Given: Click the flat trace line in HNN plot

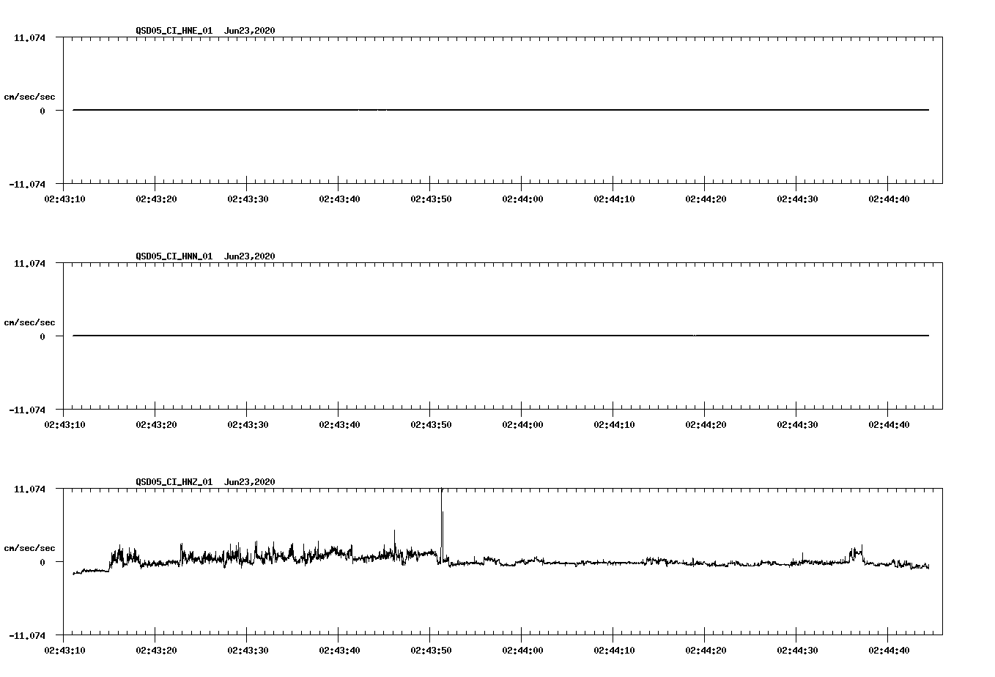Looking at the screenshot, I should coord(501,336).
